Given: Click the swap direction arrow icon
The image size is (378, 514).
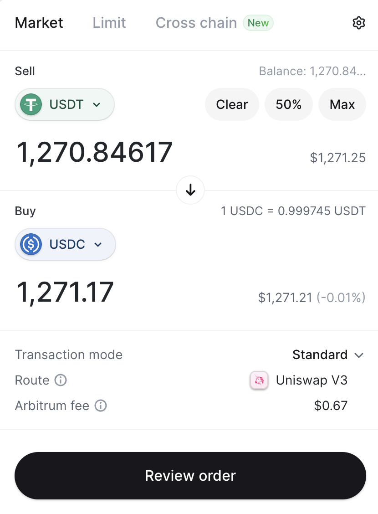Looking at the screenshot, I should pos(190,190).
